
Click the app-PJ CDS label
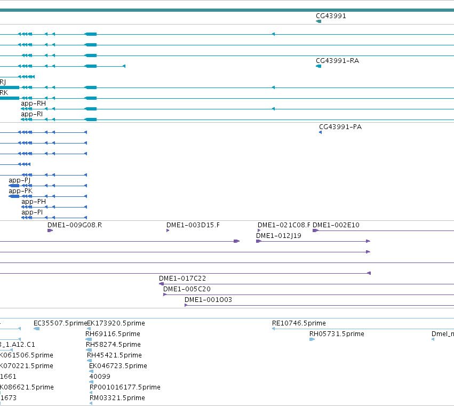[x=19, y=180]
